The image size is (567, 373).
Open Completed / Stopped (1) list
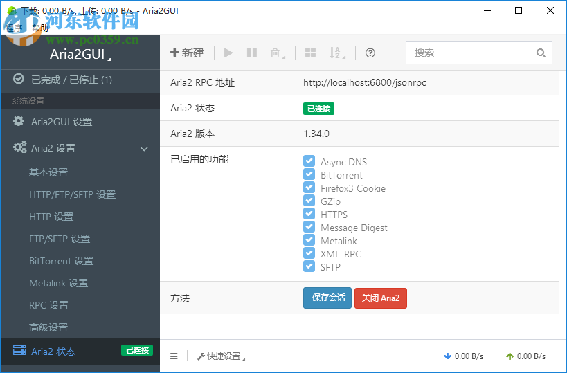[x=80, y=80]
